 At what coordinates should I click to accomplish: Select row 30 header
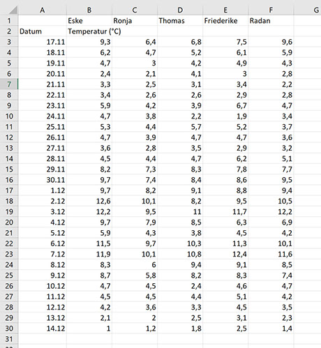pos(9,328)
